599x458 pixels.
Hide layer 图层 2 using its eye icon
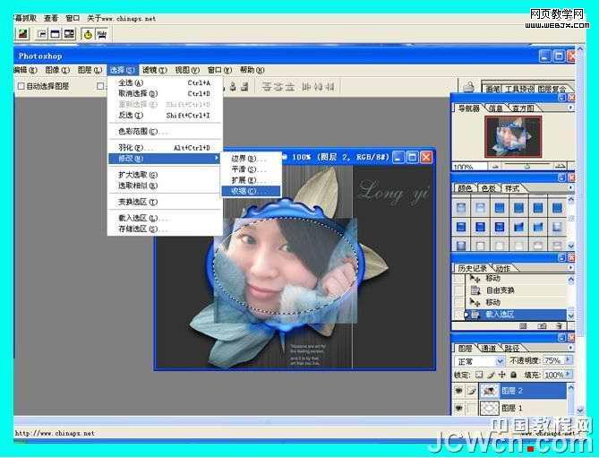click(458, 391)
